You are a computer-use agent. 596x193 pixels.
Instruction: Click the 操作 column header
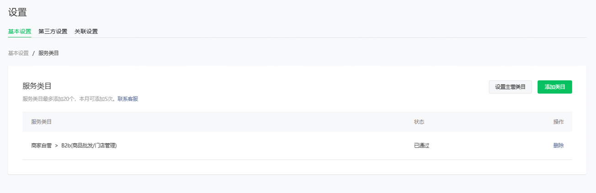coord(559,122)
